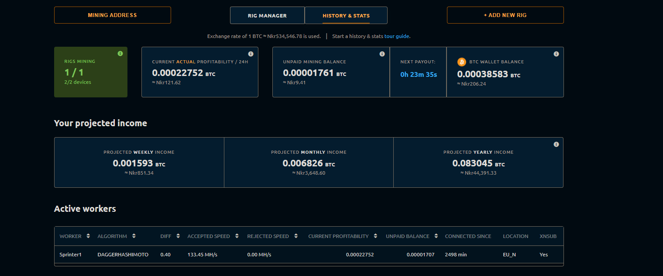
Task: Sort by Diff column arrows
Action: [178, 236]
